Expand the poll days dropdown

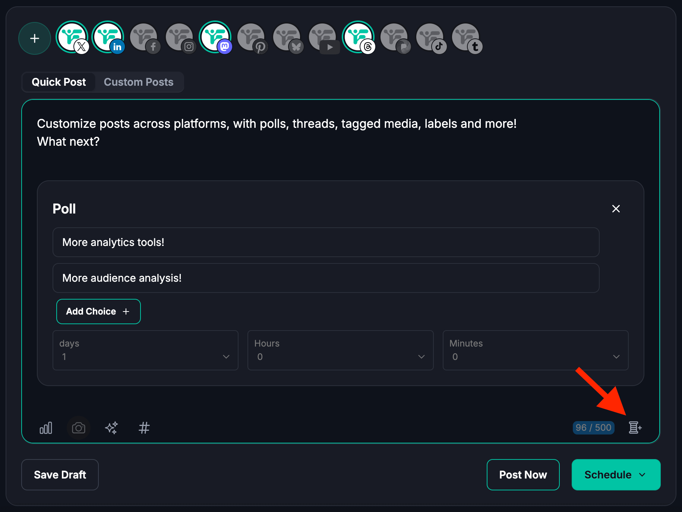click(x=145, y=350)
